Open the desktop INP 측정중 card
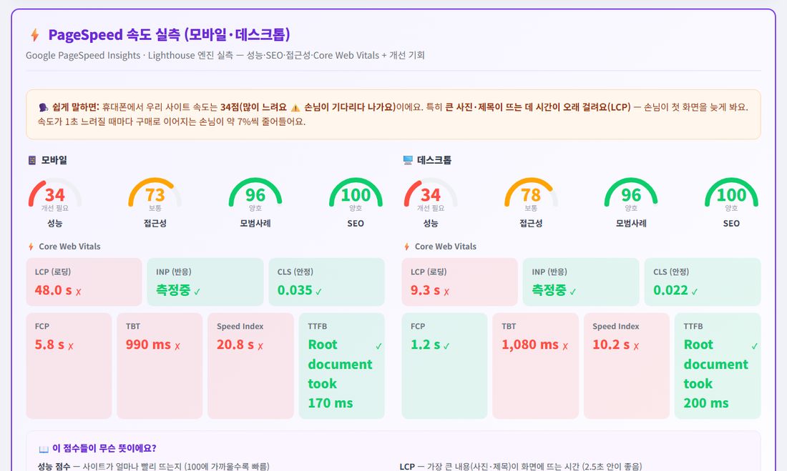Image resolution: width=787 pixels, height=471 pixels. [581, 282]
